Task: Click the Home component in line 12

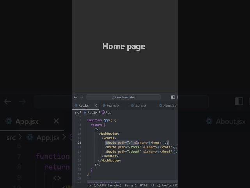Action: point(156,143)
